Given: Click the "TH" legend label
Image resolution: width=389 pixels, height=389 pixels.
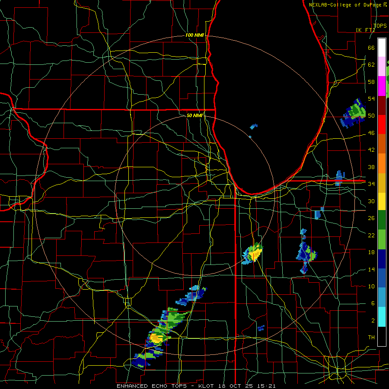Looking at the screenshot, I should click(371, 337).
